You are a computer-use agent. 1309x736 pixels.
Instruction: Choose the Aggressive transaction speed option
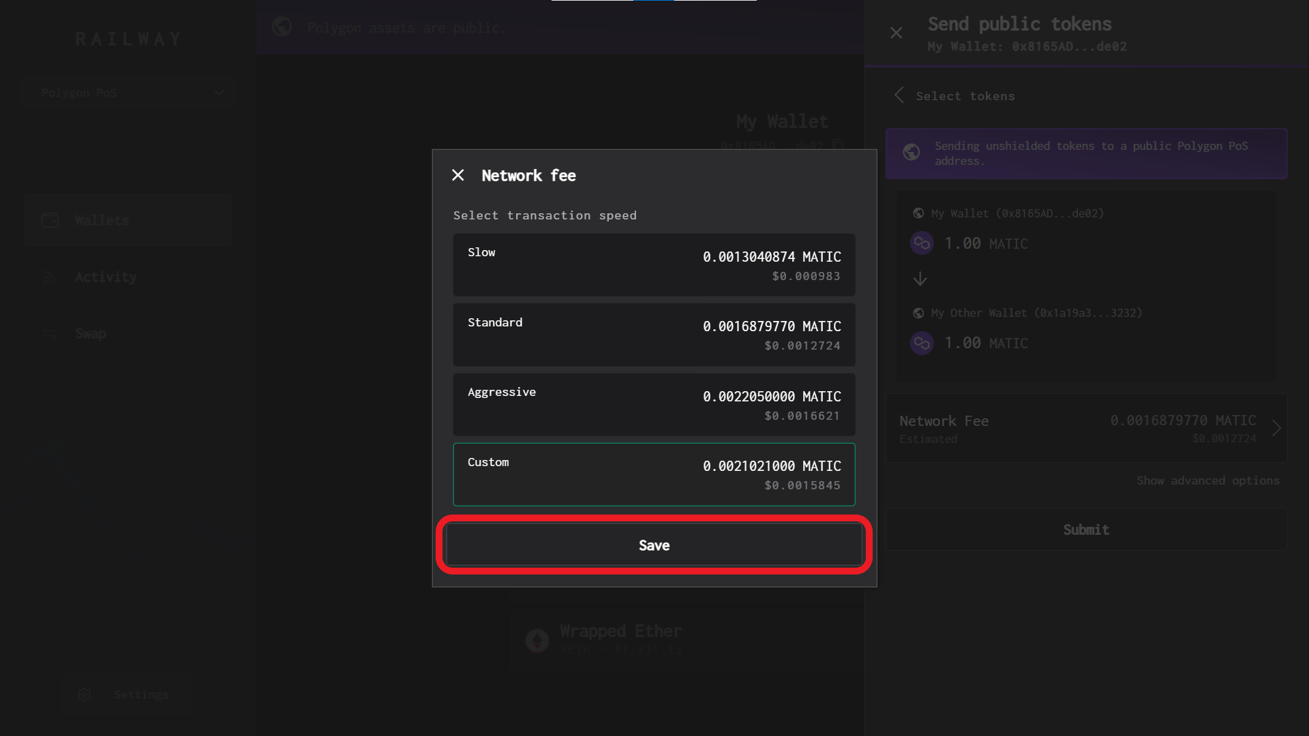pyautogui.click(x=654, y=405)
